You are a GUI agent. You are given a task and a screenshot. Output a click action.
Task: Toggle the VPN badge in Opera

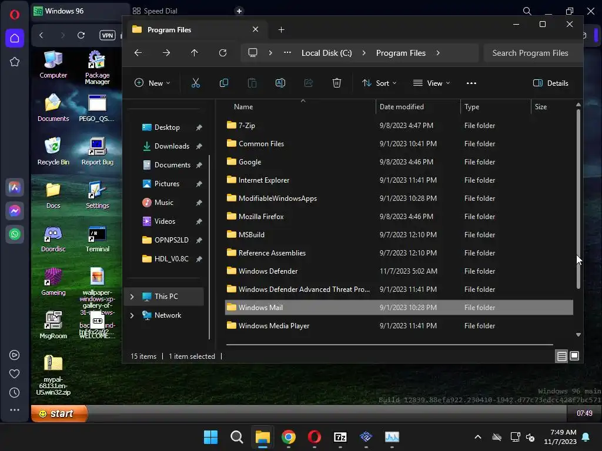pyautogui.click(x=108, y=35)
